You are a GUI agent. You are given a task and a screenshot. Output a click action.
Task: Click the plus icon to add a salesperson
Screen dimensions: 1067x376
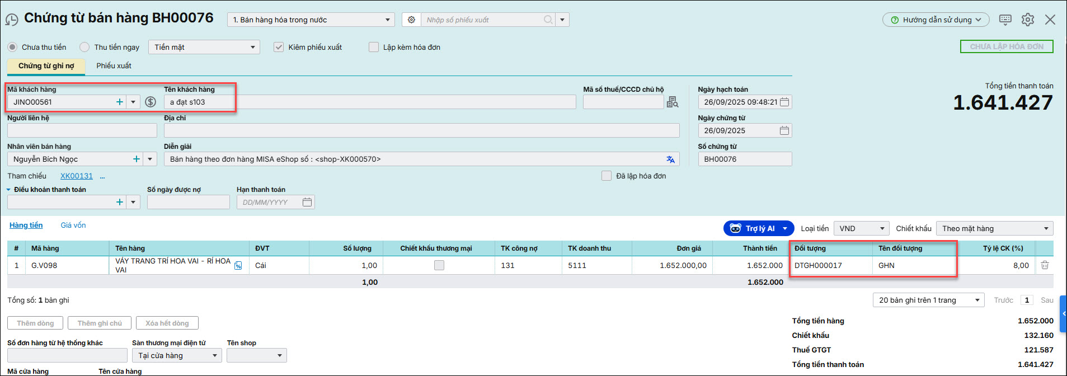pos(136,159)
